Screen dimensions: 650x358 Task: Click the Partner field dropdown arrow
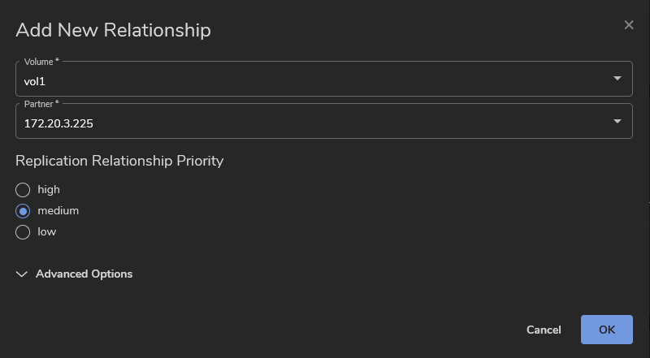pyautogui.click(x=617, y=121)
